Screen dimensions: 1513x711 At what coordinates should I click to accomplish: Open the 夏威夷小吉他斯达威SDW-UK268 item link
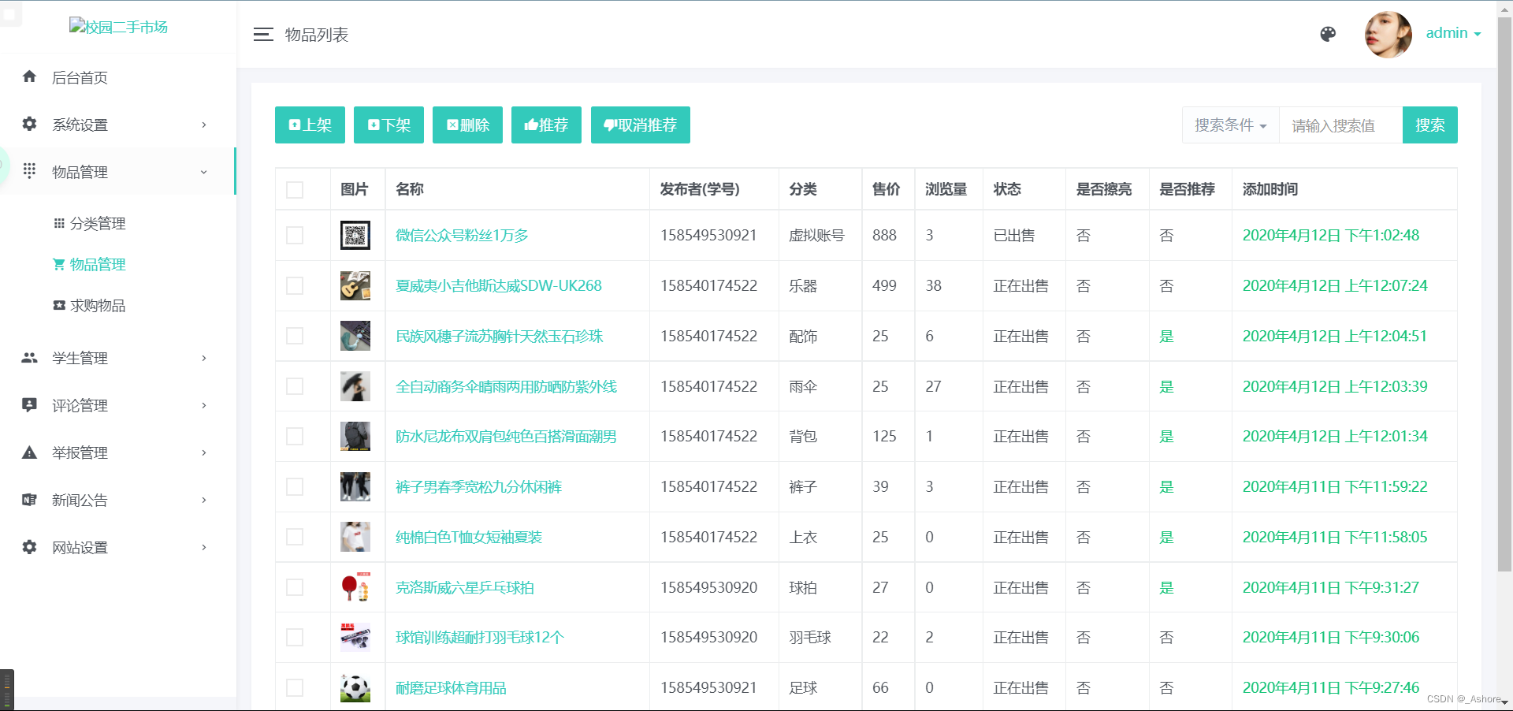click(x=498, y=285)
